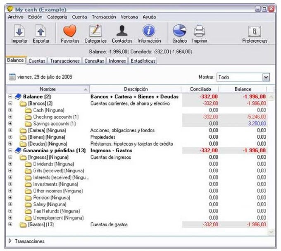Open the Gráfico pie chart icon
The width and height of the screenshot is (281, 251).
tap(179, 31)
